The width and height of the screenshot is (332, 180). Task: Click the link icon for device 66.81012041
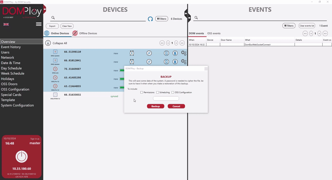[x=149, y=62]
